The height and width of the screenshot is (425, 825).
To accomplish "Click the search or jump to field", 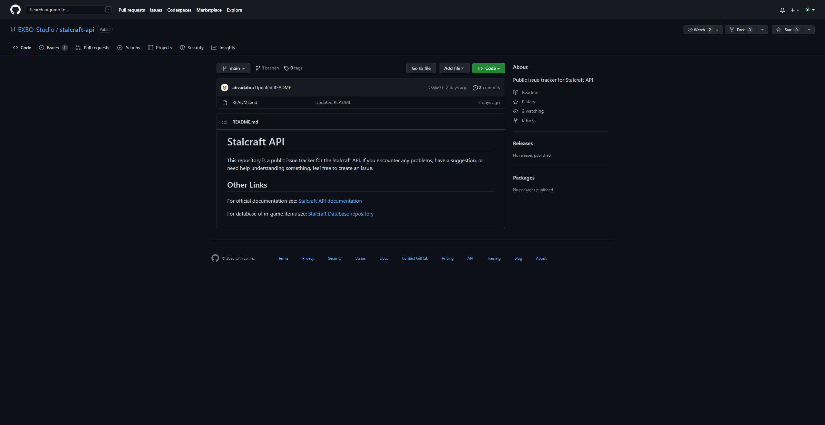I will point(69,10).
